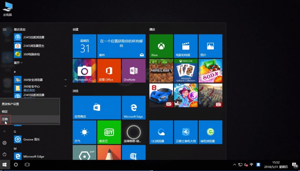Open the clock showing 15:52
Viewport: 300px width, 171px height.
point(276,165)
